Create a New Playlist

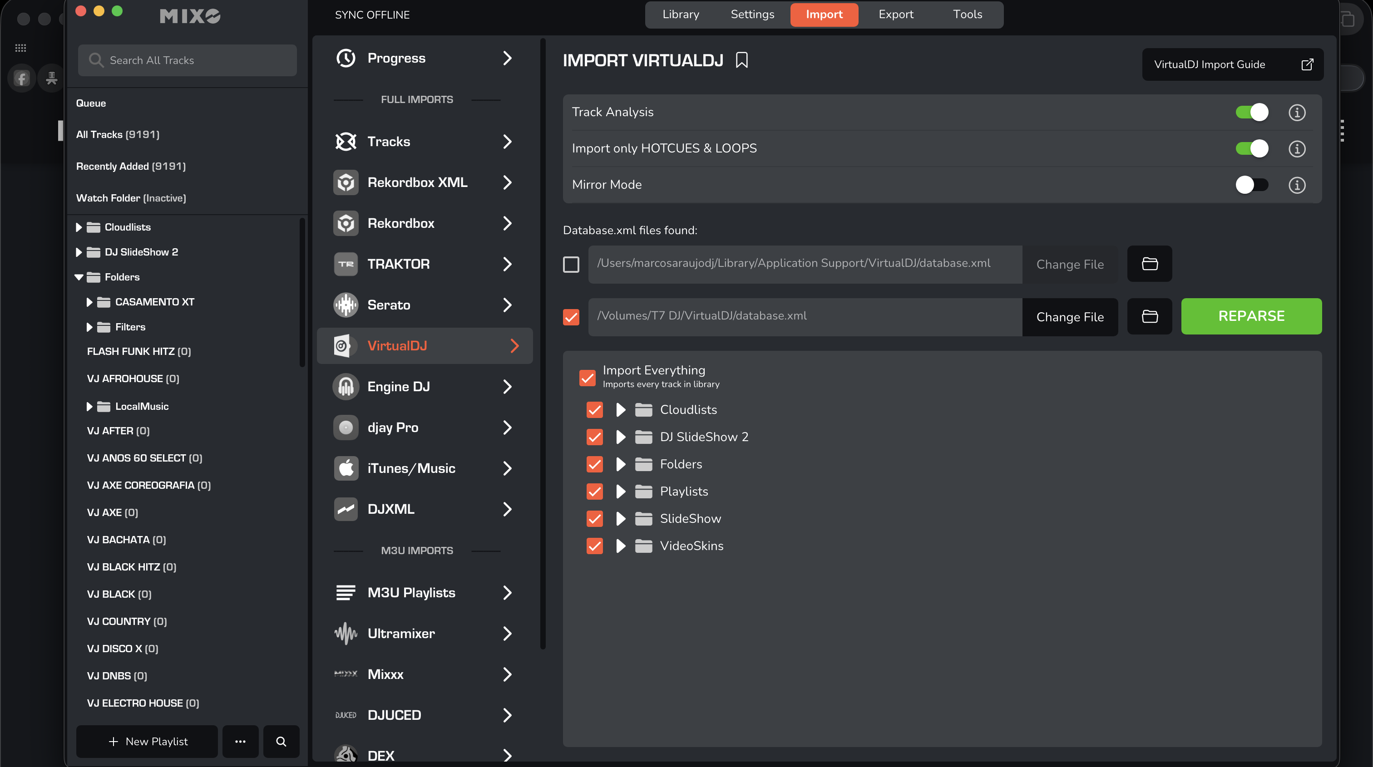coord(147,742)
